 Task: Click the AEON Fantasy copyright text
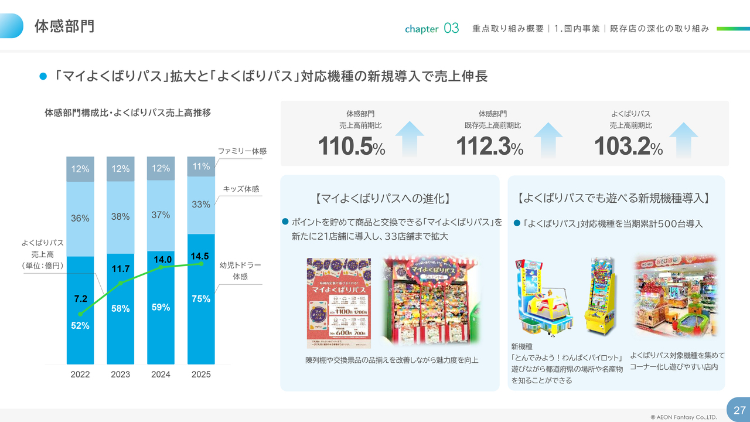[x=683, y=417]
